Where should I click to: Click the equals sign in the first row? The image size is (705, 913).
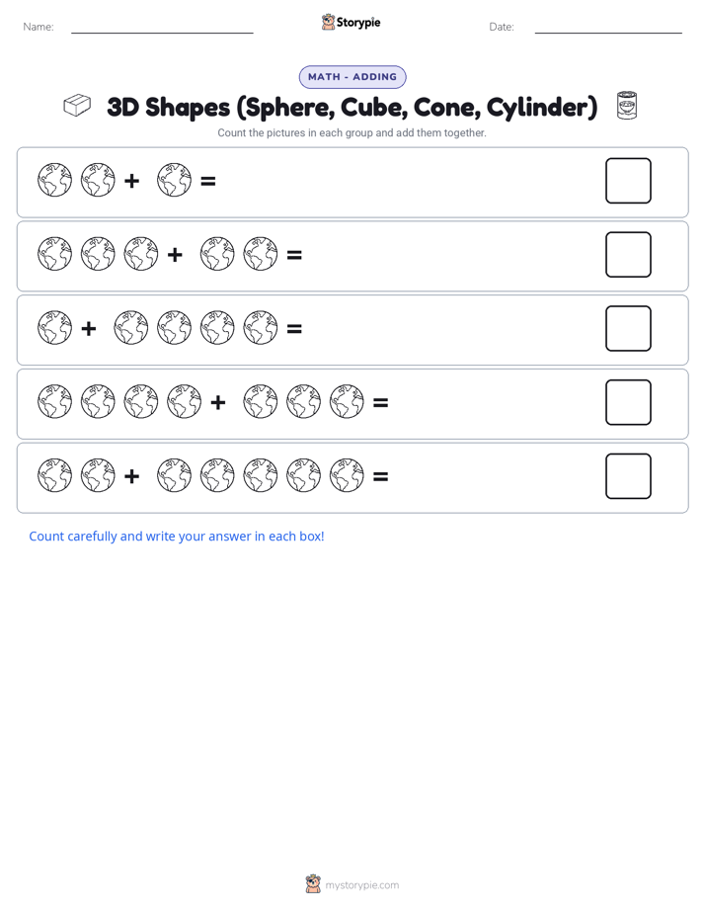point(208,181)
